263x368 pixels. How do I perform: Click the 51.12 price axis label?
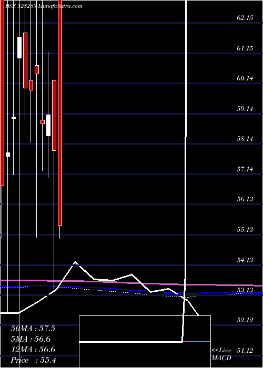pos(245,351)
